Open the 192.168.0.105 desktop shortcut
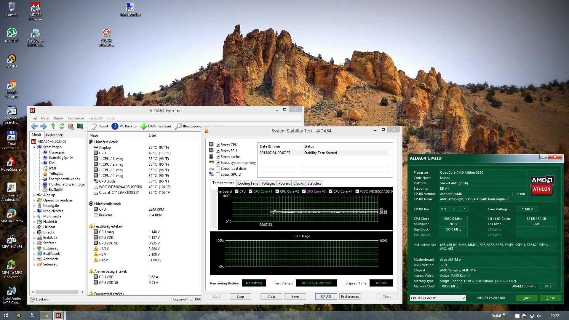569x320 pixels. [130, 9]
